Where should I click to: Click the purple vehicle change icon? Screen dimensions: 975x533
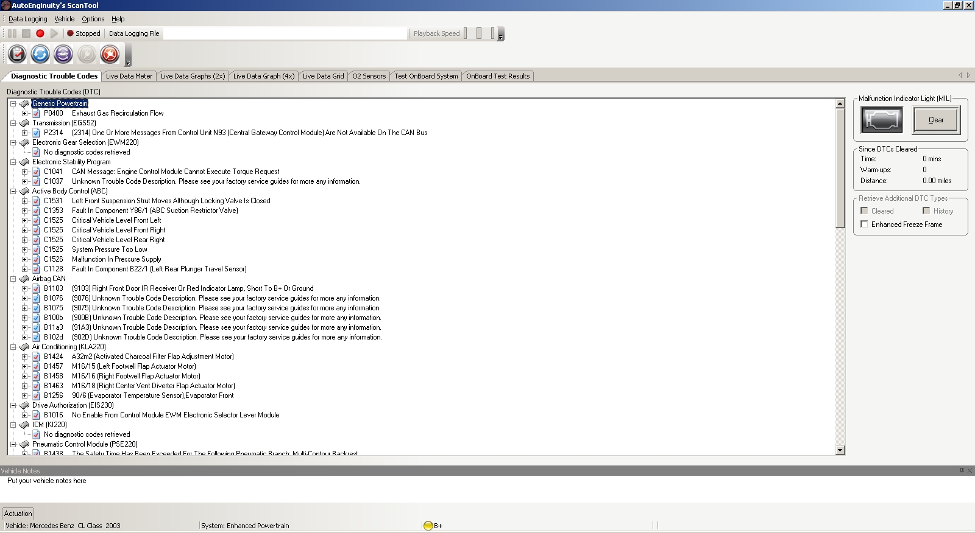pyautogui.click(x=63, y=54)
